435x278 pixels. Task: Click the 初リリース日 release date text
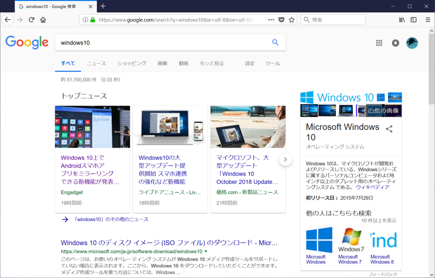339,198
